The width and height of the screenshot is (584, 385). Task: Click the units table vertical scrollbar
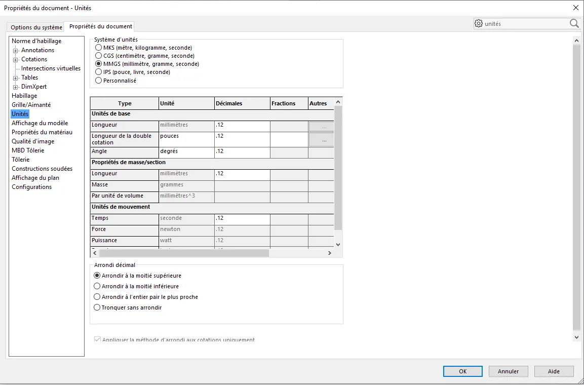[338, 168]
